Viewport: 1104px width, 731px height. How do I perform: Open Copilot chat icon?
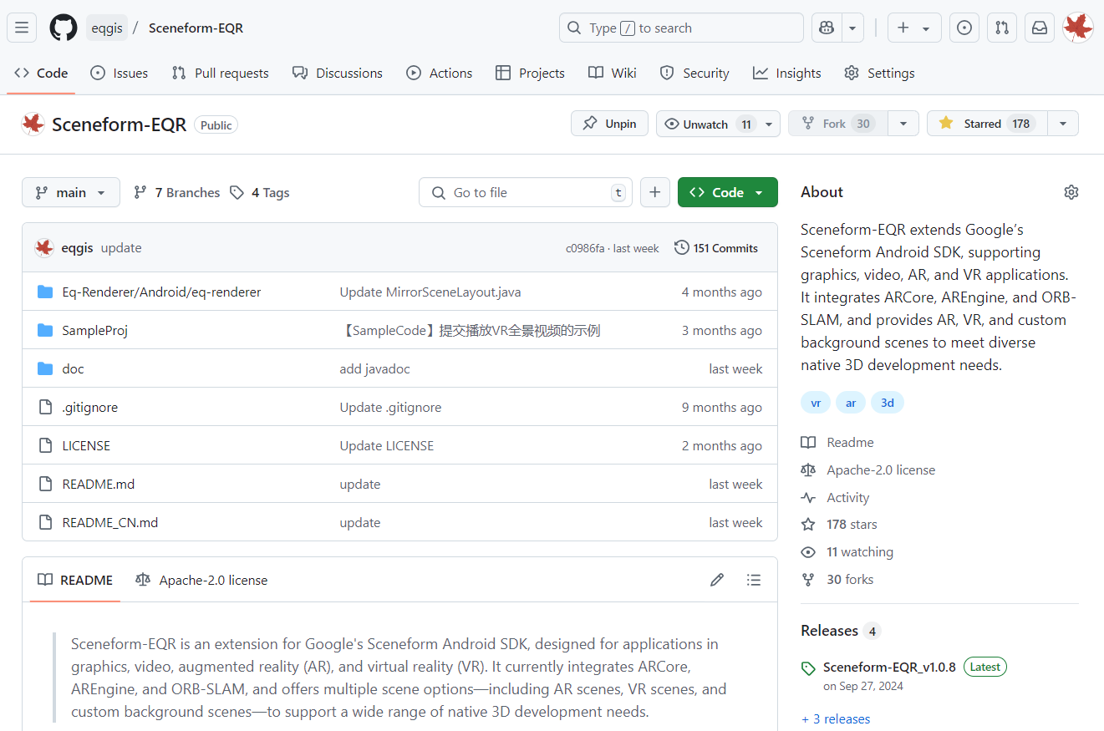click(827, 28)
